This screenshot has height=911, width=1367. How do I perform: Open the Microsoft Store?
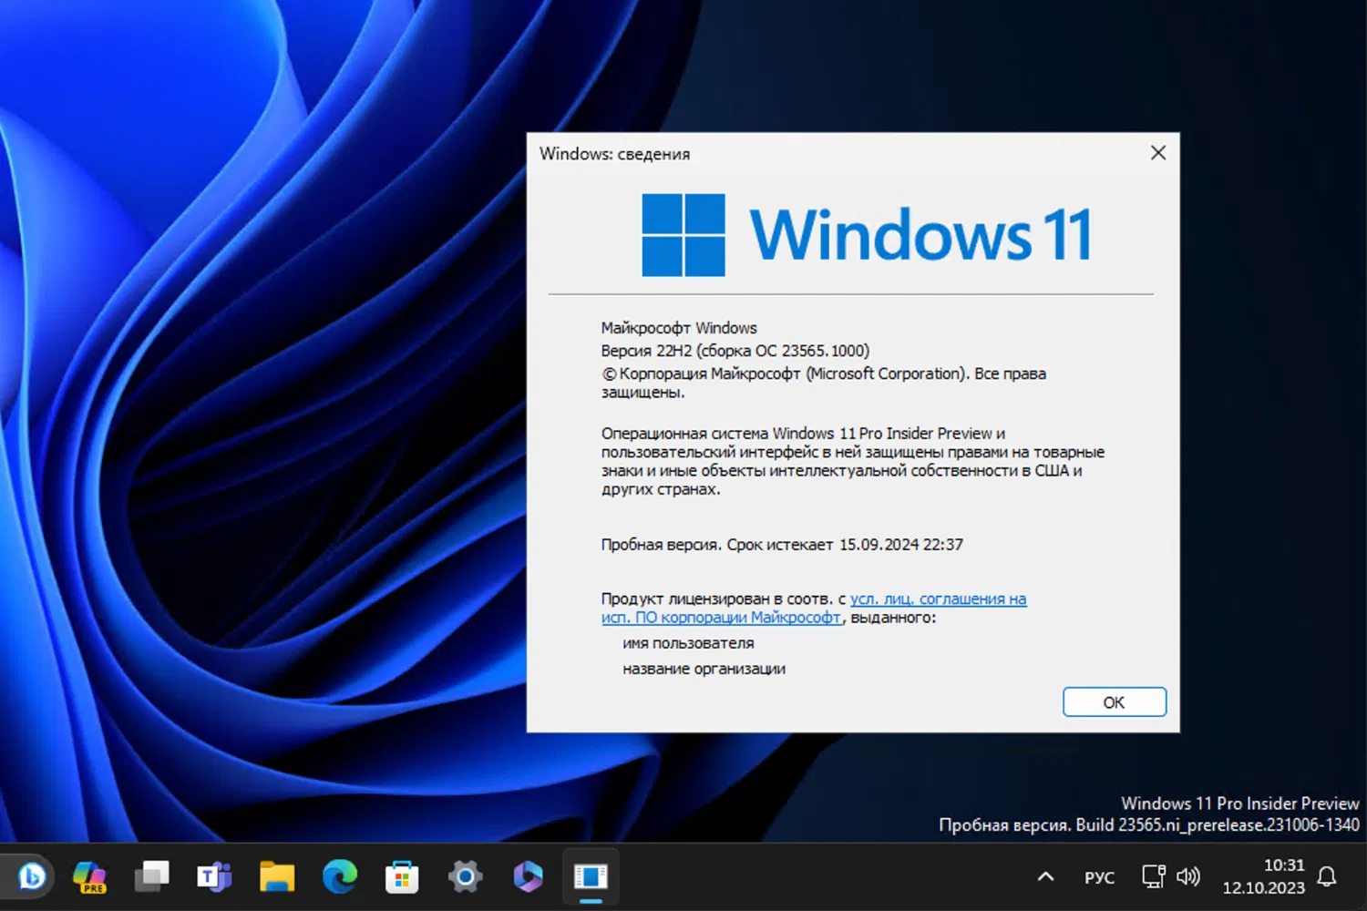401,876
